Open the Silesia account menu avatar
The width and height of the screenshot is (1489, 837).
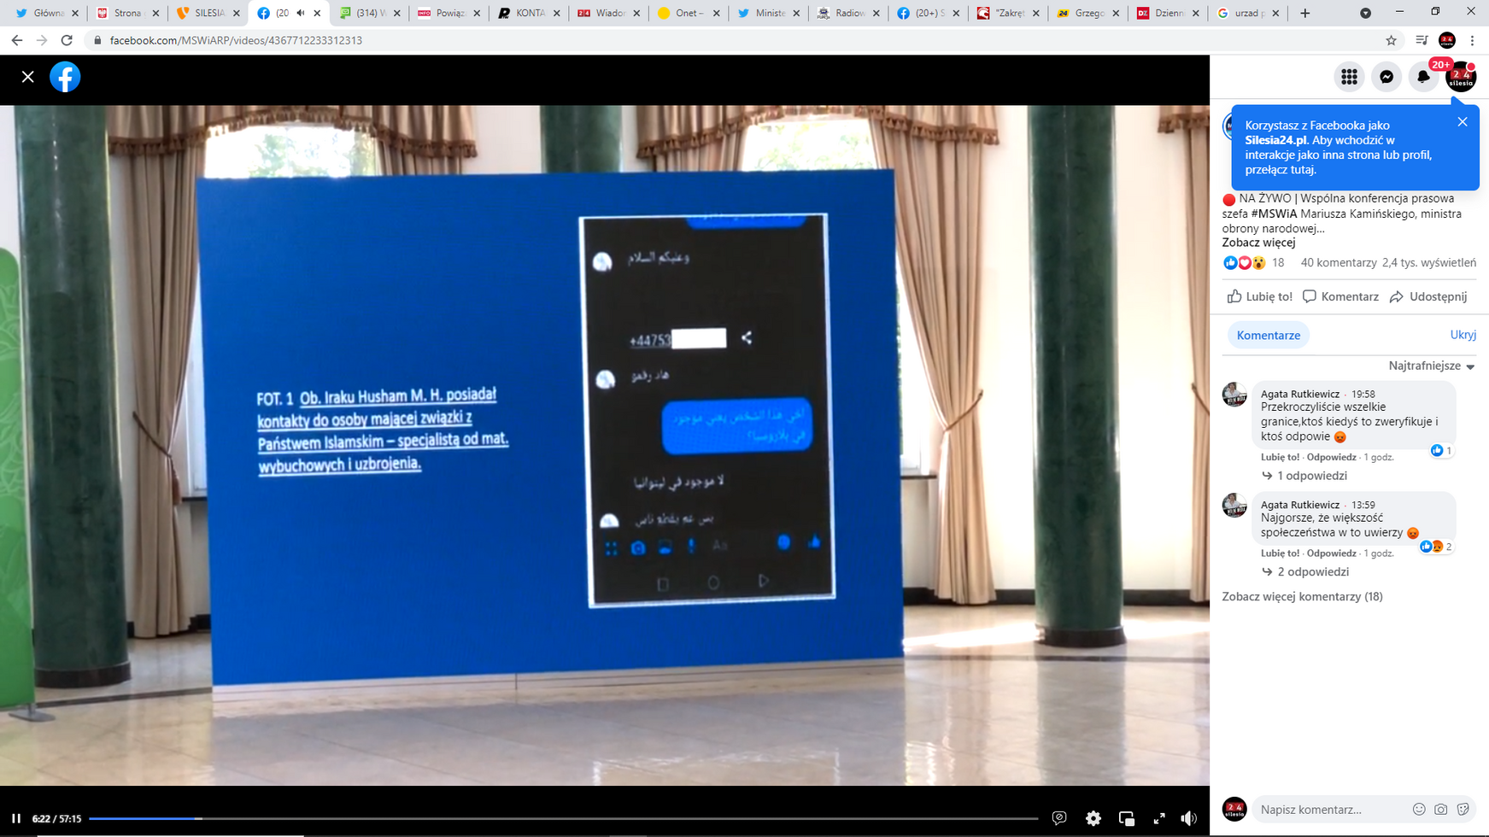pos(1461,77)
